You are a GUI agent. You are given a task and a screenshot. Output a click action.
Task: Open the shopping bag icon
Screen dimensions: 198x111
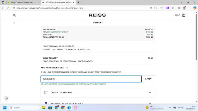[x=184, y=15]
